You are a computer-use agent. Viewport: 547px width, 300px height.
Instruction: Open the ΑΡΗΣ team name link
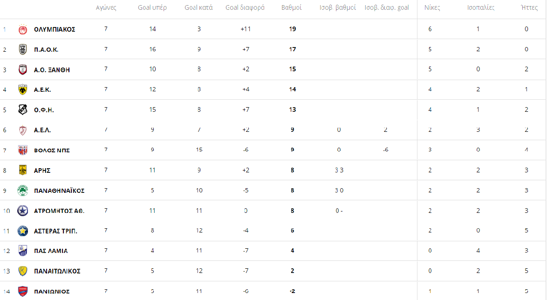tap(42, 170)
